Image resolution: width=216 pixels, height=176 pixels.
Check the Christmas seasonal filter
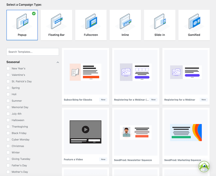[8, 146]
